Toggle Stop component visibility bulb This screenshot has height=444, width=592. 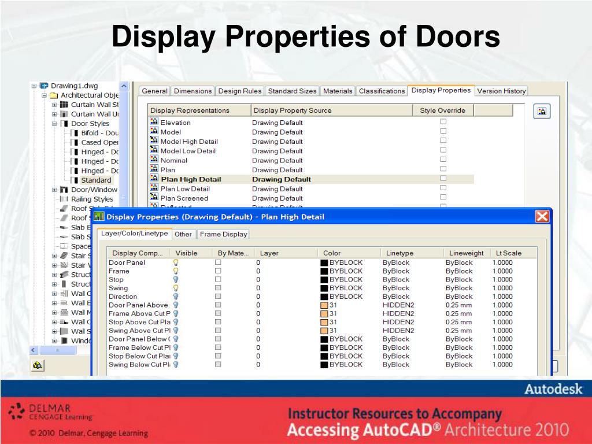pos(176,279)
